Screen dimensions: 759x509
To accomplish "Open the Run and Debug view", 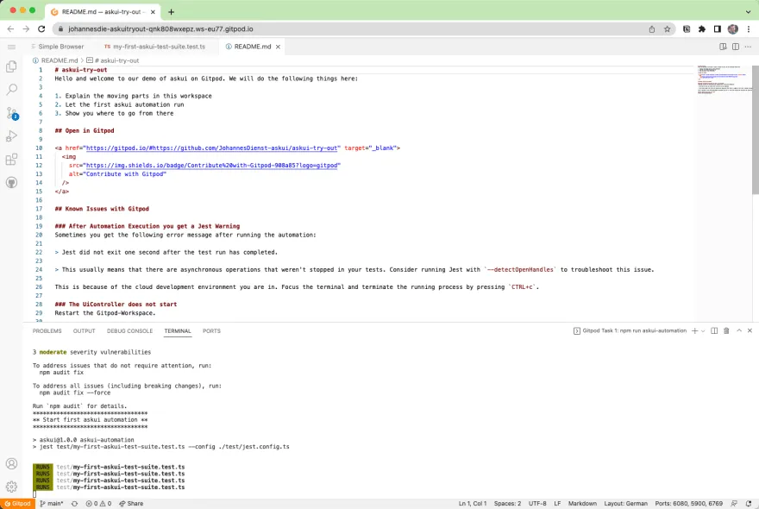I will [11, 136].
